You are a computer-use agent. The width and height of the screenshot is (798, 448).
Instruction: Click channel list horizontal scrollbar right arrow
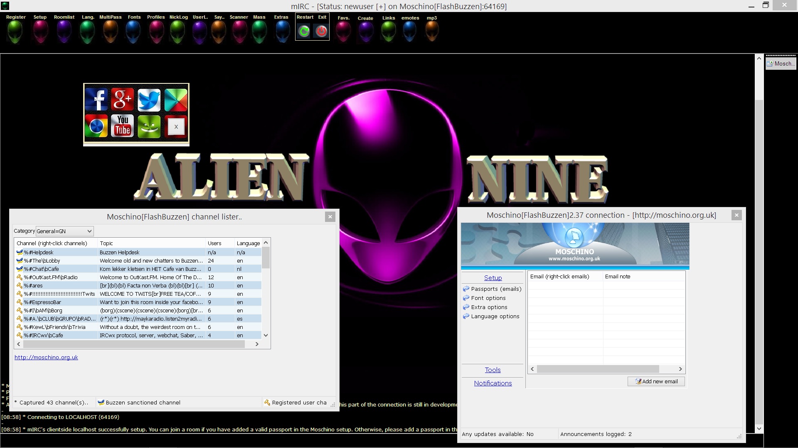pyautogui.click(x=257, y=344)
